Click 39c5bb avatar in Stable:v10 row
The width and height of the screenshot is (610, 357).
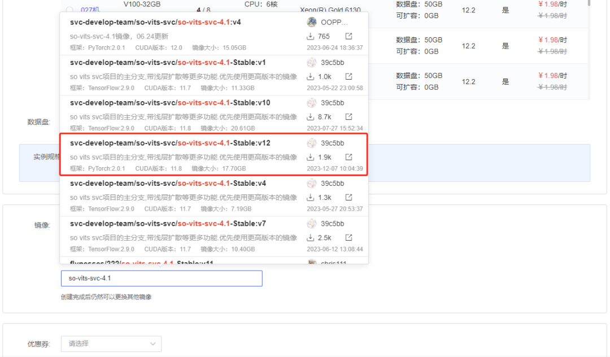312,103
